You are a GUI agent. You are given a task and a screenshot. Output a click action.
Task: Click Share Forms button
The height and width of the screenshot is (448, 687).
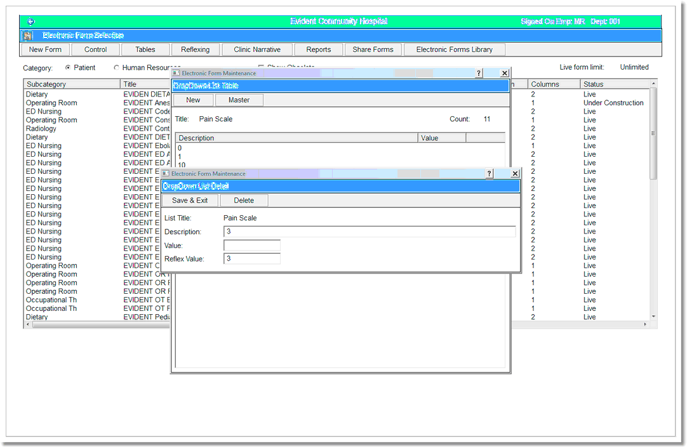click(373, 49)
